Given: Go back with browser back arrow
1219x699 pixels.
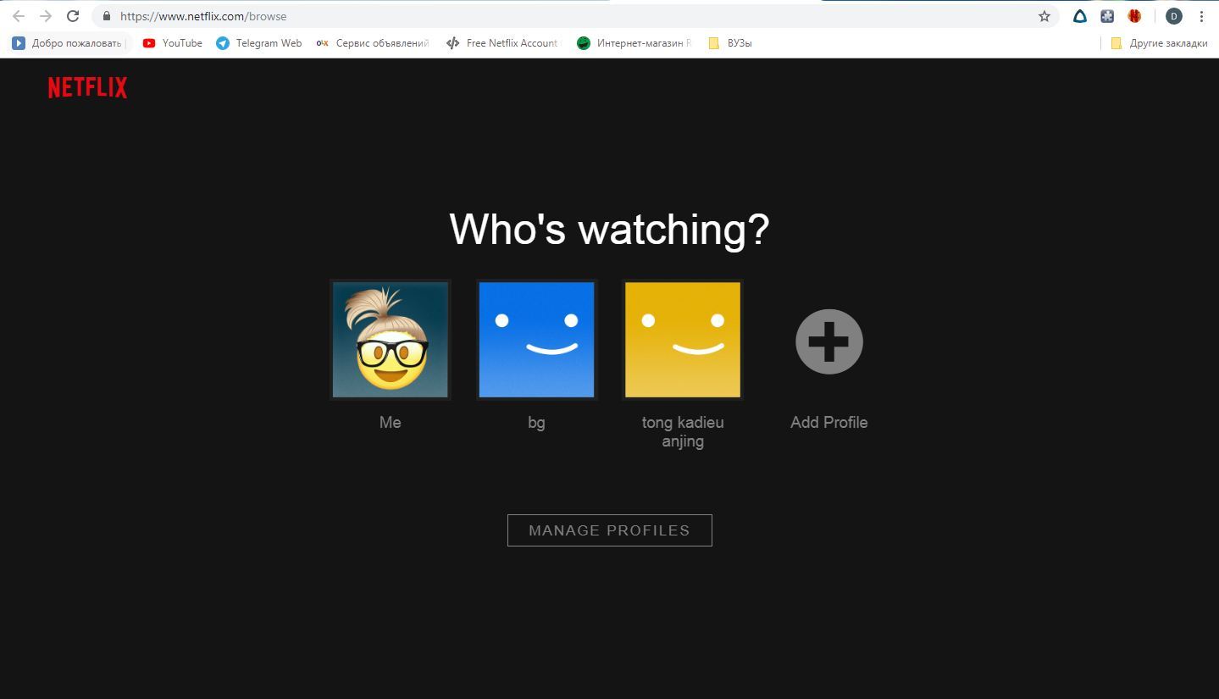Looking at the screenshot, I should tap(19, 16).
